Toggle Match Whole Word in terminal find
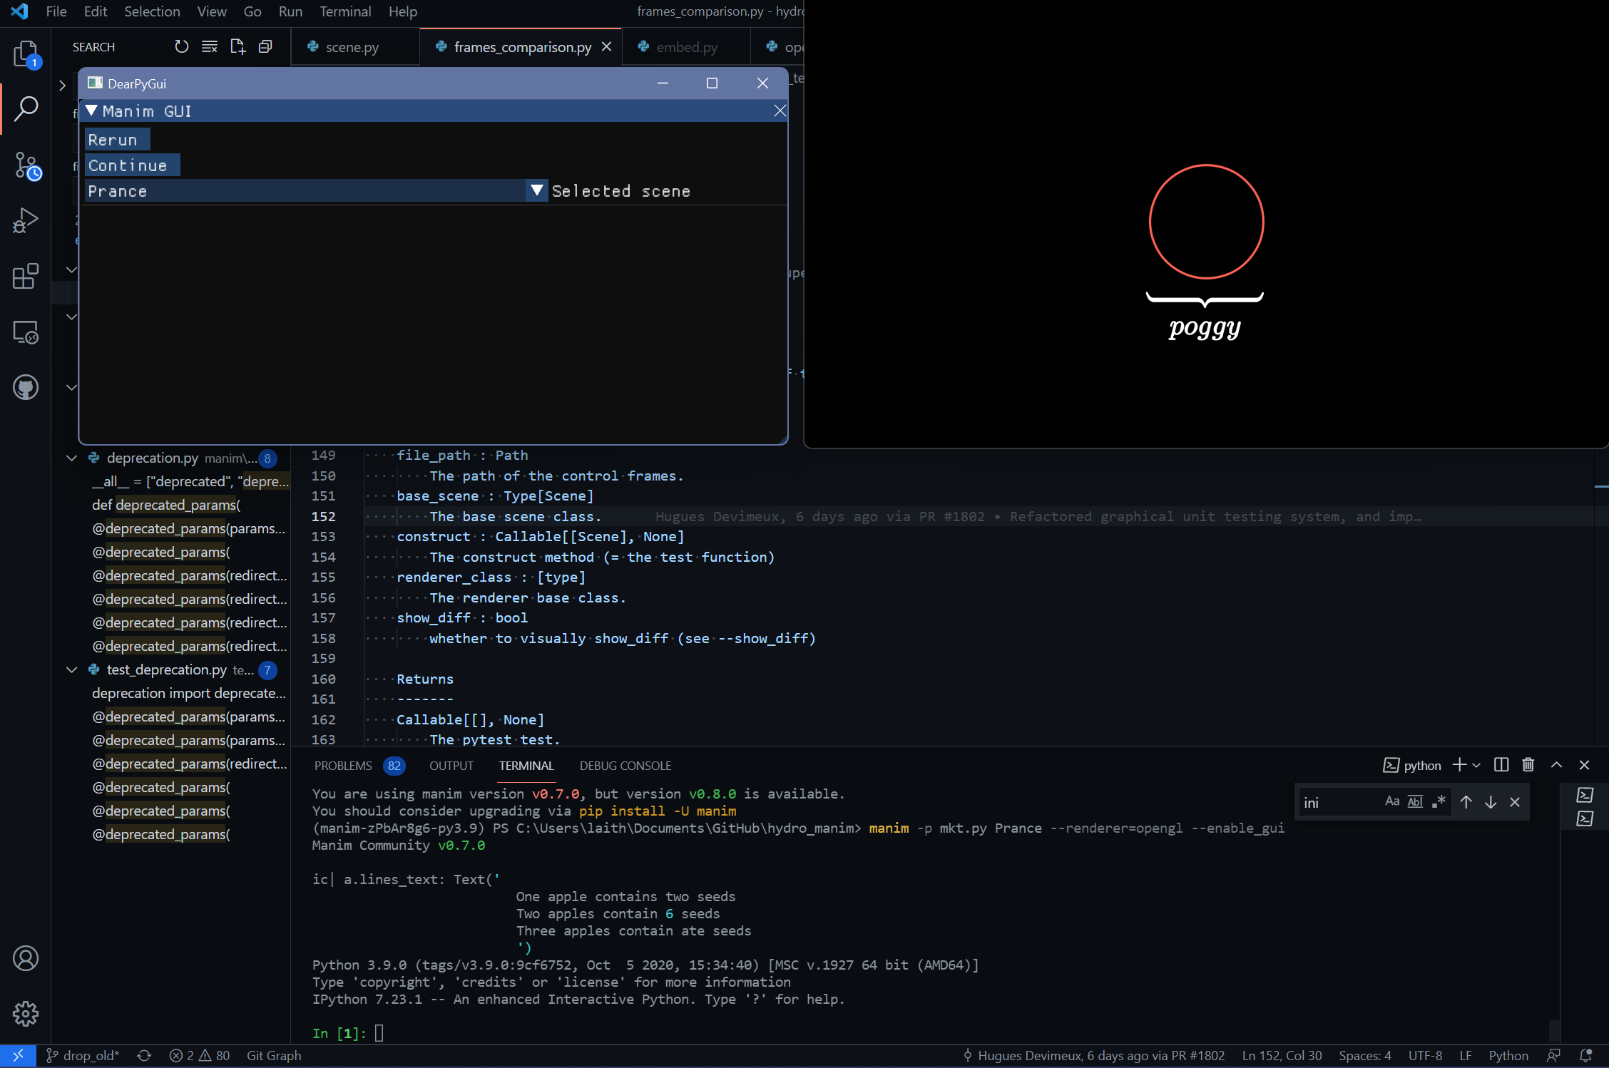This screenshot has width=1609, height=1068. pyautogui.click(x=1415, y=801)
